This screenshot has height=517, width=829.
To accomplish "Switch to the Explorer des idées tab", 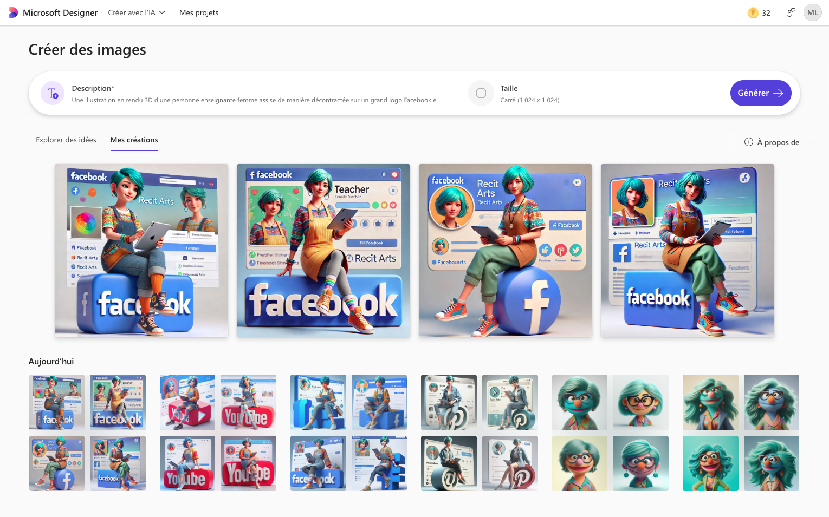I will click(66, 140).
